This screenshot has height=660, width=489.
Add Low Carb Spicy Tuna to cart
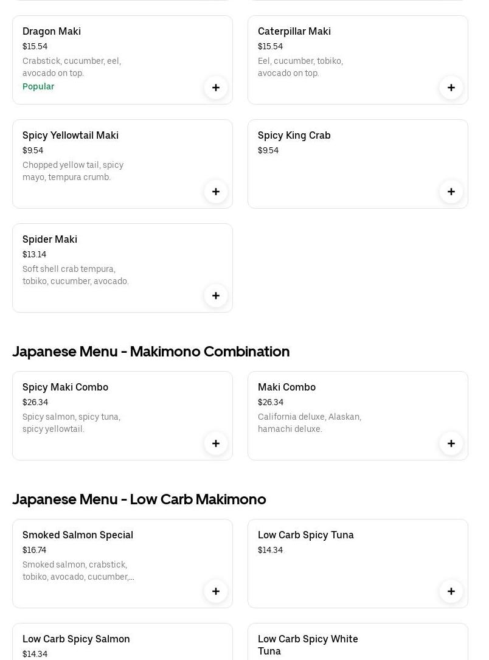(x=451, y=591)
